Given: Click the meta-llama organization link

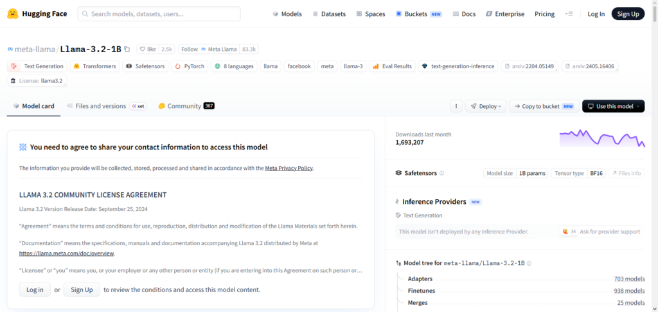Looking at the screenshot, I should tap(35, 49).
